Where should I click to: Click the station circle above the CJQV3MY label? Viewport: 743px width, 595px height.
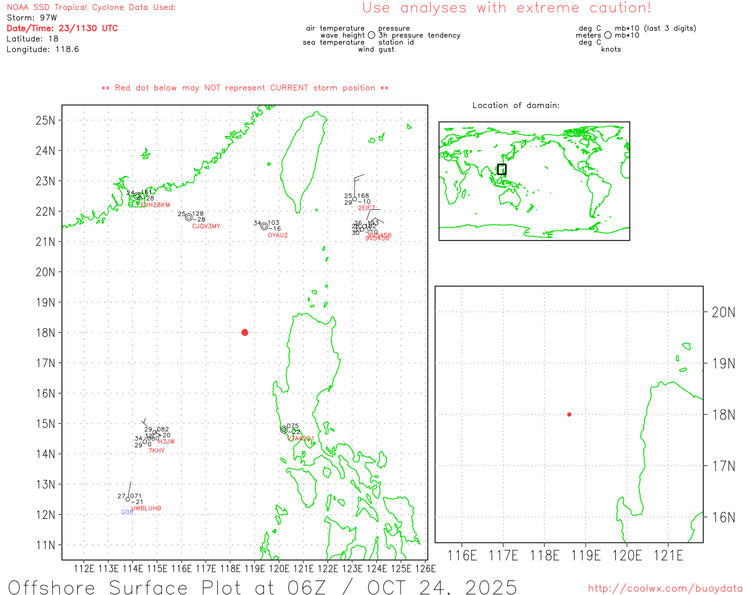189,217
